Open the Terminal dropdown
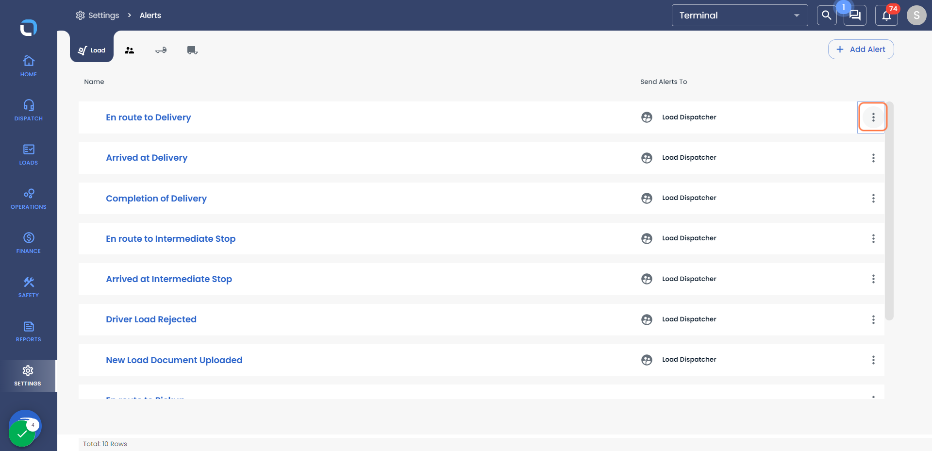This screenshot has height=451, width=932. click(740, 16)
